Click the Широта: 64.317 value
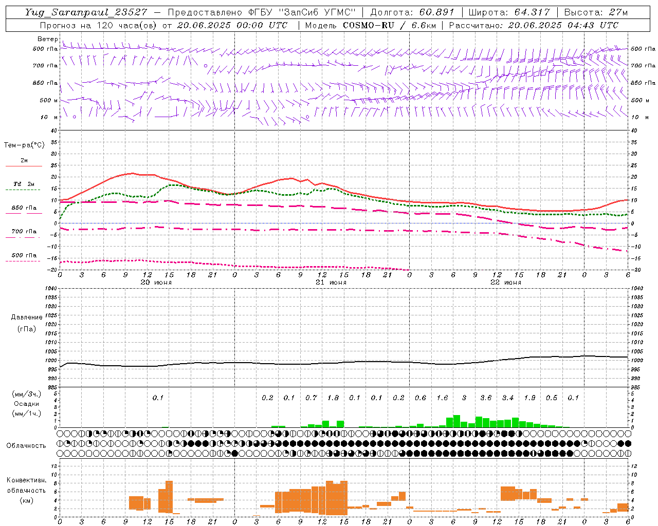Screen dimensions: 658x526 tap(509, 12)
